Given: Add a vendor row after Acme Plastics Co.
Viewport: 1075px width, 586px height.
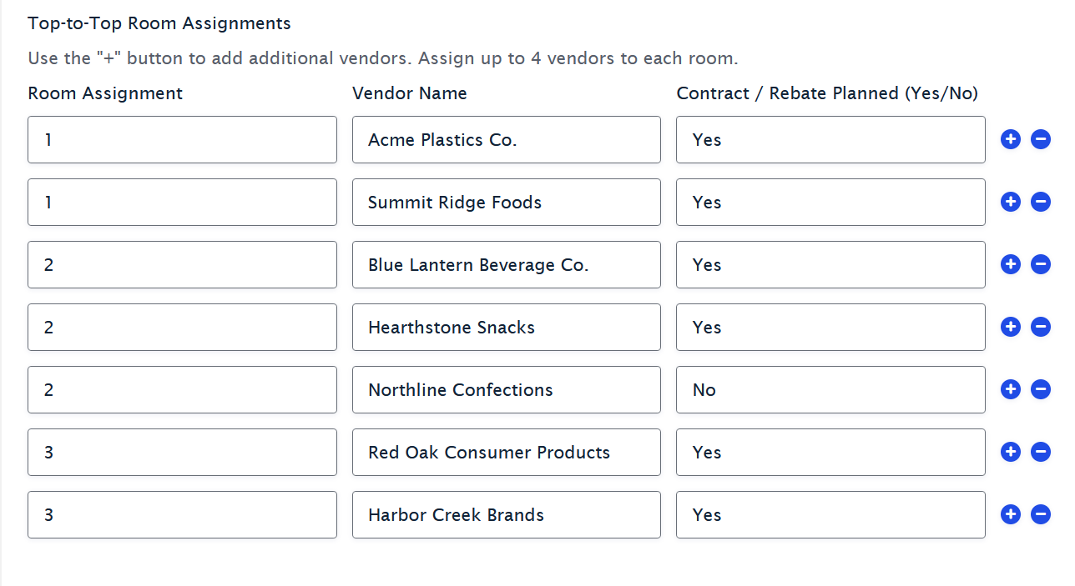Looking at the screenshot, I should tap(1011, 139).
